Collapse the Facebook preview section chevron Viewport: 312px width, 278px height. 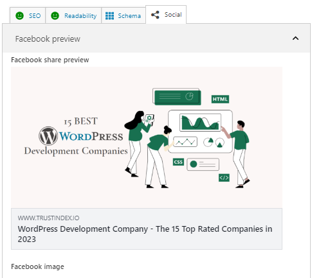coord(295,39)
